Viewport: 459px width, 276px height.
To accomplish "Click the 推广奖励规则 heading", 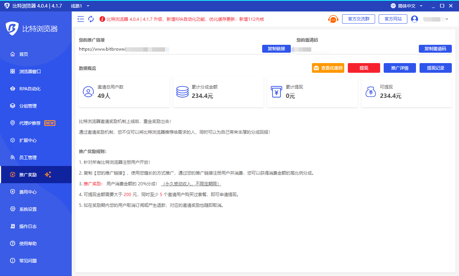I will click(x=93, y=151).
